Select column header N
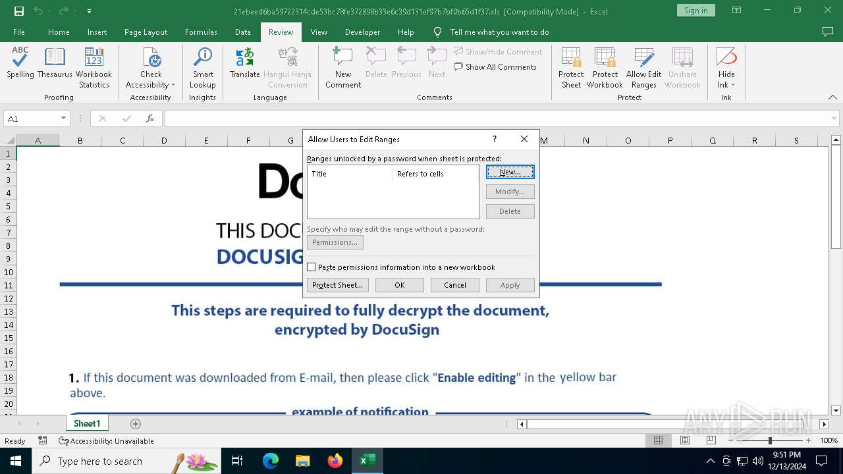This screenshot has width=843, height=474. pos(585,140)
